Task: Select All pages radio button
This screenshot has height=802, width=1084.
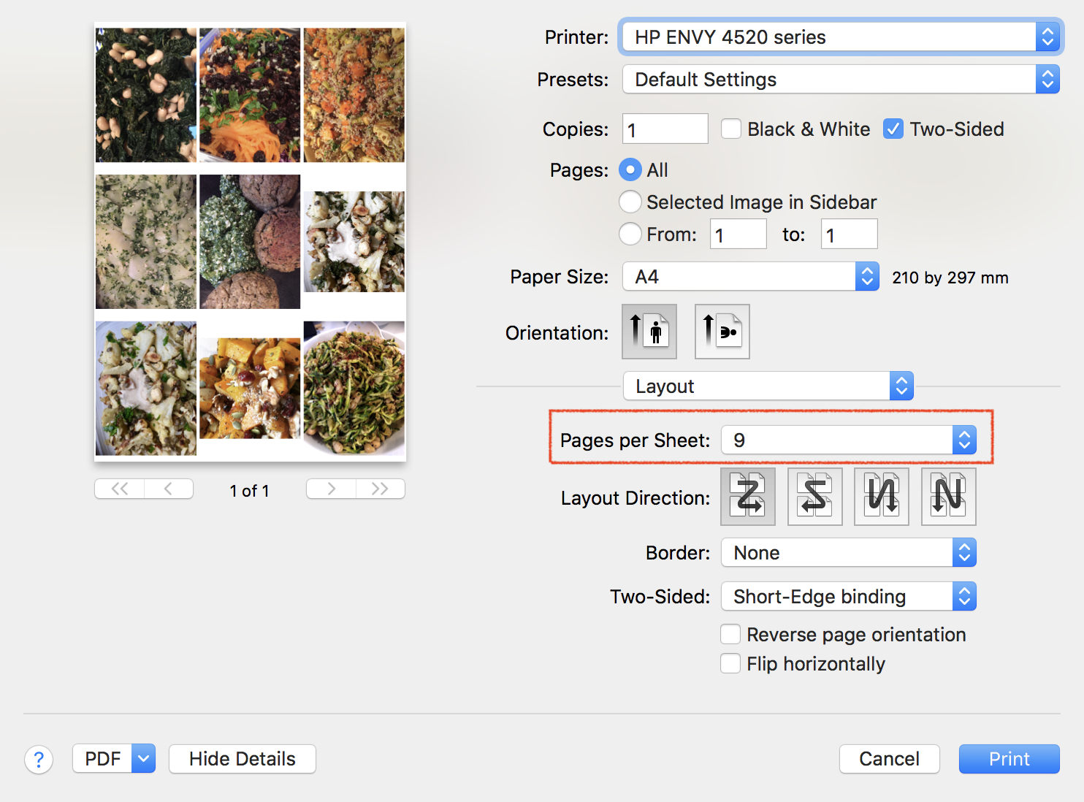Action: click(630, 170)
